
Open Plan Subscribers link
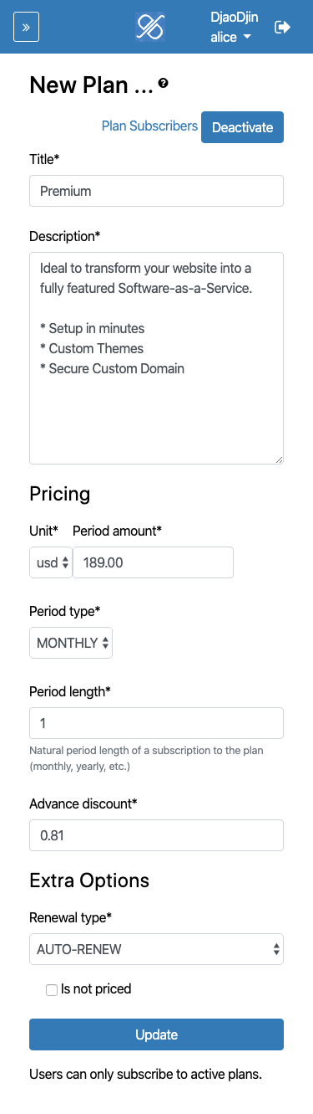149,126
